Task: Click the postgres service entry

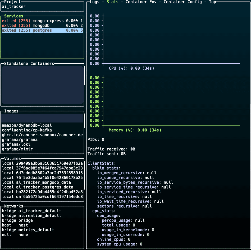Action: pyautogui.click(x=42, y=30)
